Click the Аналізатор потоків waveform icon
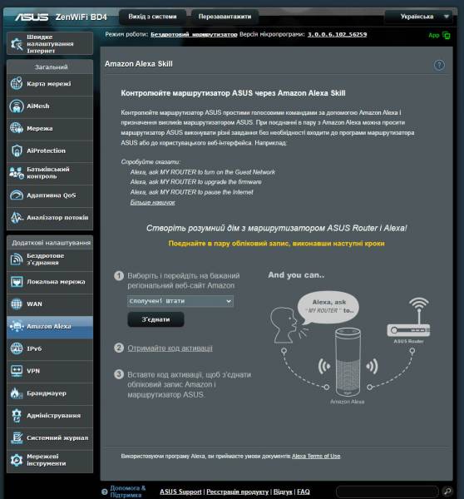464x499 pixels. (x=17, y=217)
